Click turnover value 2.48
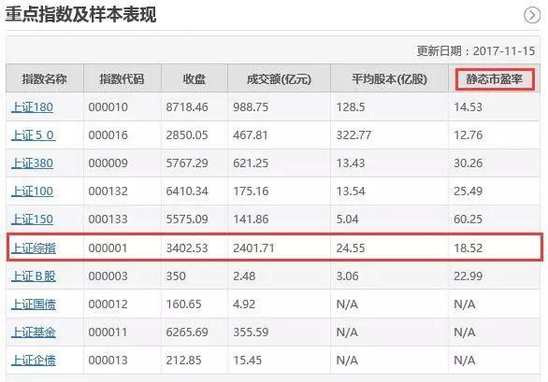The width and height of the screenshot is (548, 382). [x=244, y=276]
